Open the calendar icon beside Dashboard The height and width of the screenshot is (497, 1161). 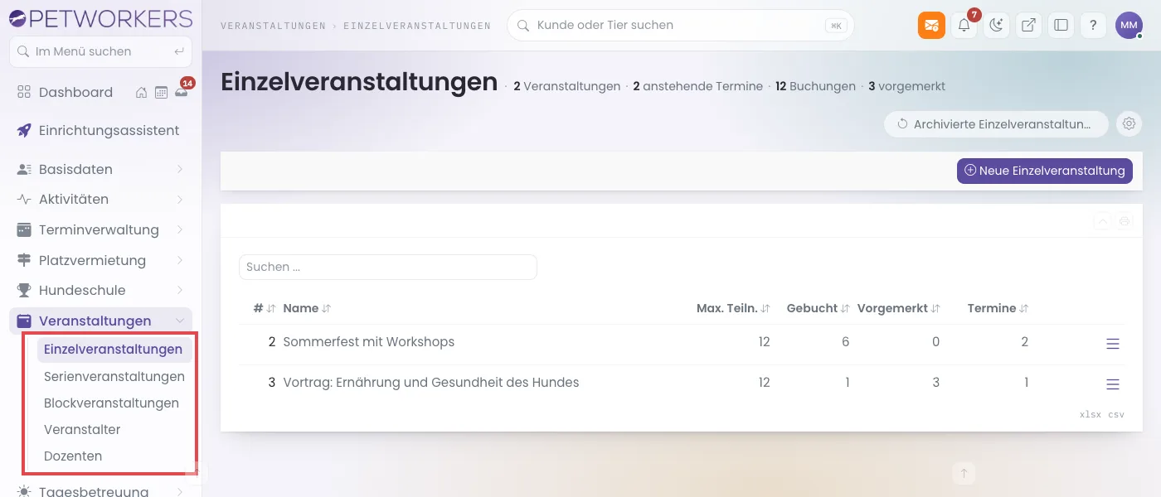[161, 93]
